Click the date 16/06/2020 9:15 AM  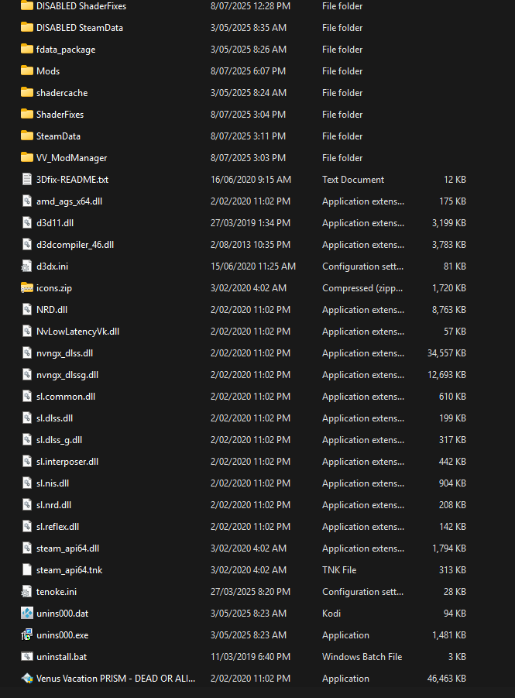(x=251, y=180)
